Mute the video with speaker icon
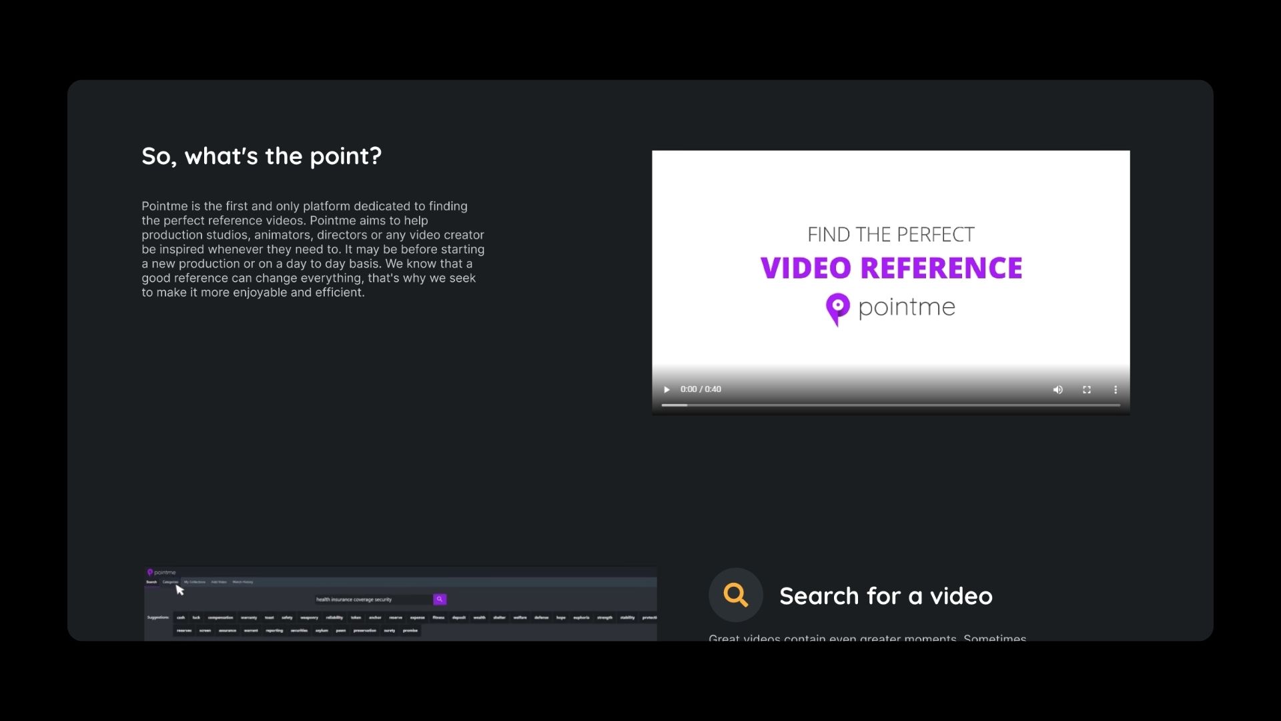The width and height of the screenshot is (1281, 721). coord(1057,389)
